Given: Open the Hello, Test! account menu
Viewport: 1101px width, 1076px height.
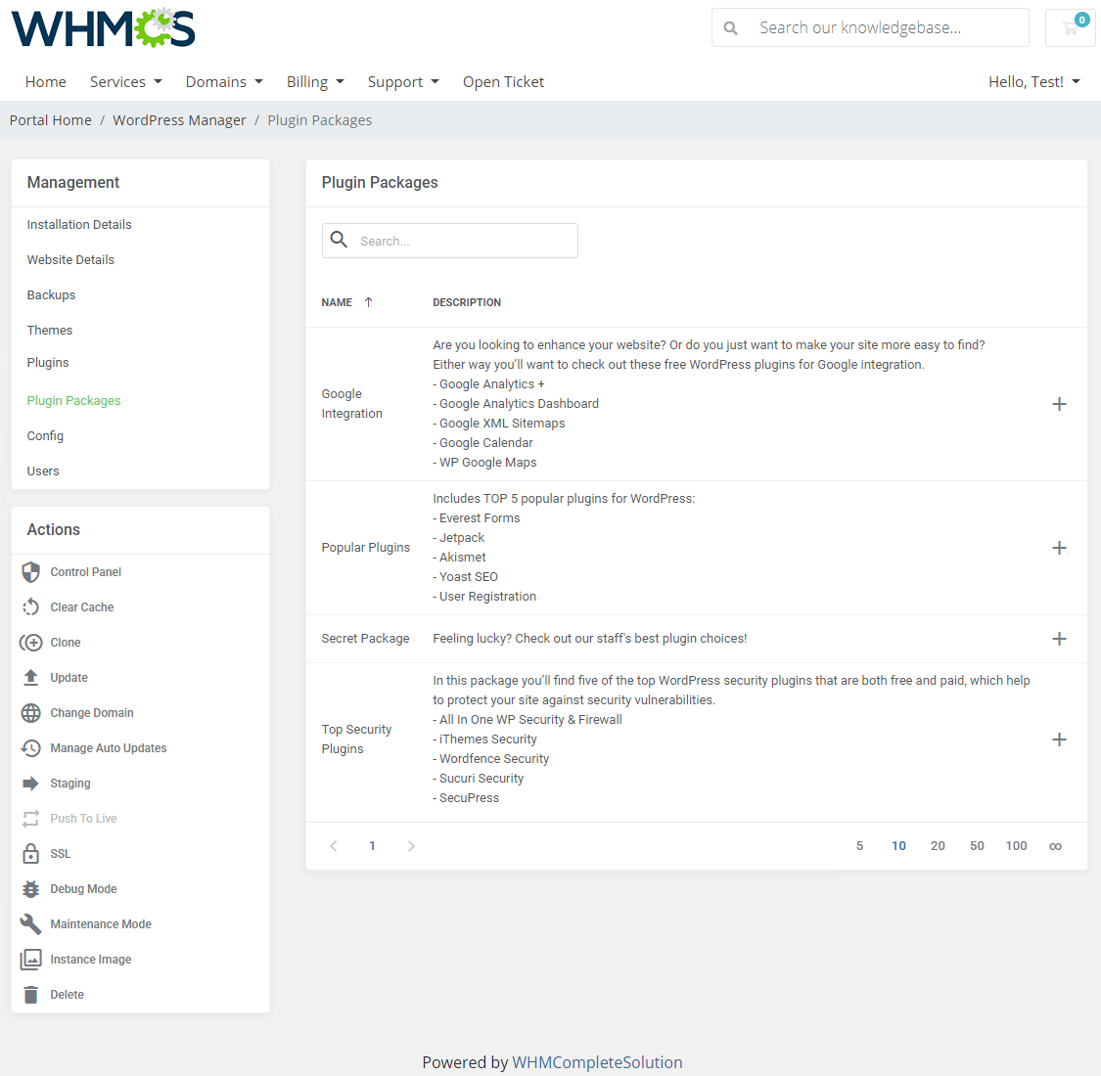Looking at the screenshot, I should click(x=1033, y=81).
